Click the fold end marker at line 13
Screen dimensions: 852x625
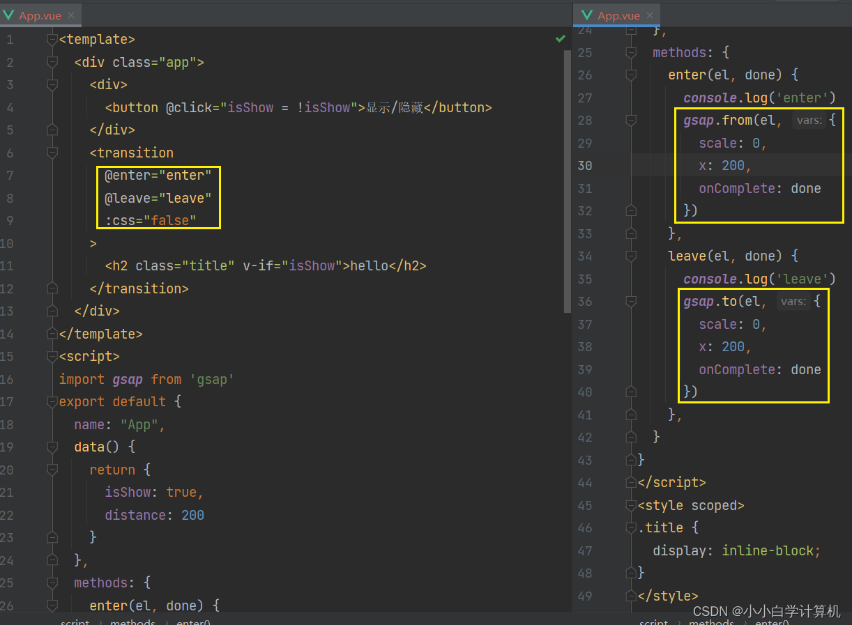[x=52, y=311]
